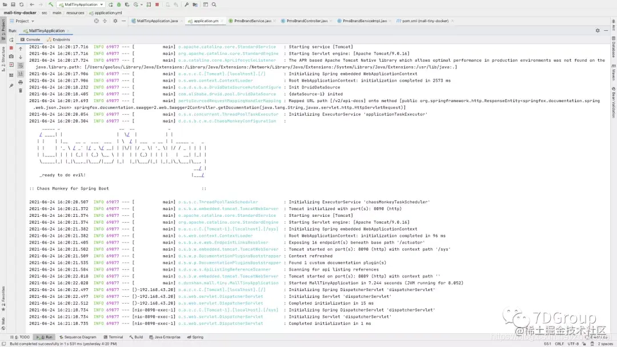
Task: Open the Maven side panel
Action: (x=614, y=72)
